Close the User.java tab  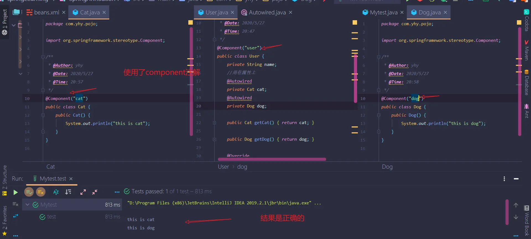pyautogui.click(x=233, y=12)
